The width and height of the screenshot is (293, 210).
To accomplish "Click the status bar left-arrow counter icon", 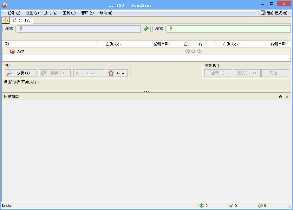I will pos(202,206).
